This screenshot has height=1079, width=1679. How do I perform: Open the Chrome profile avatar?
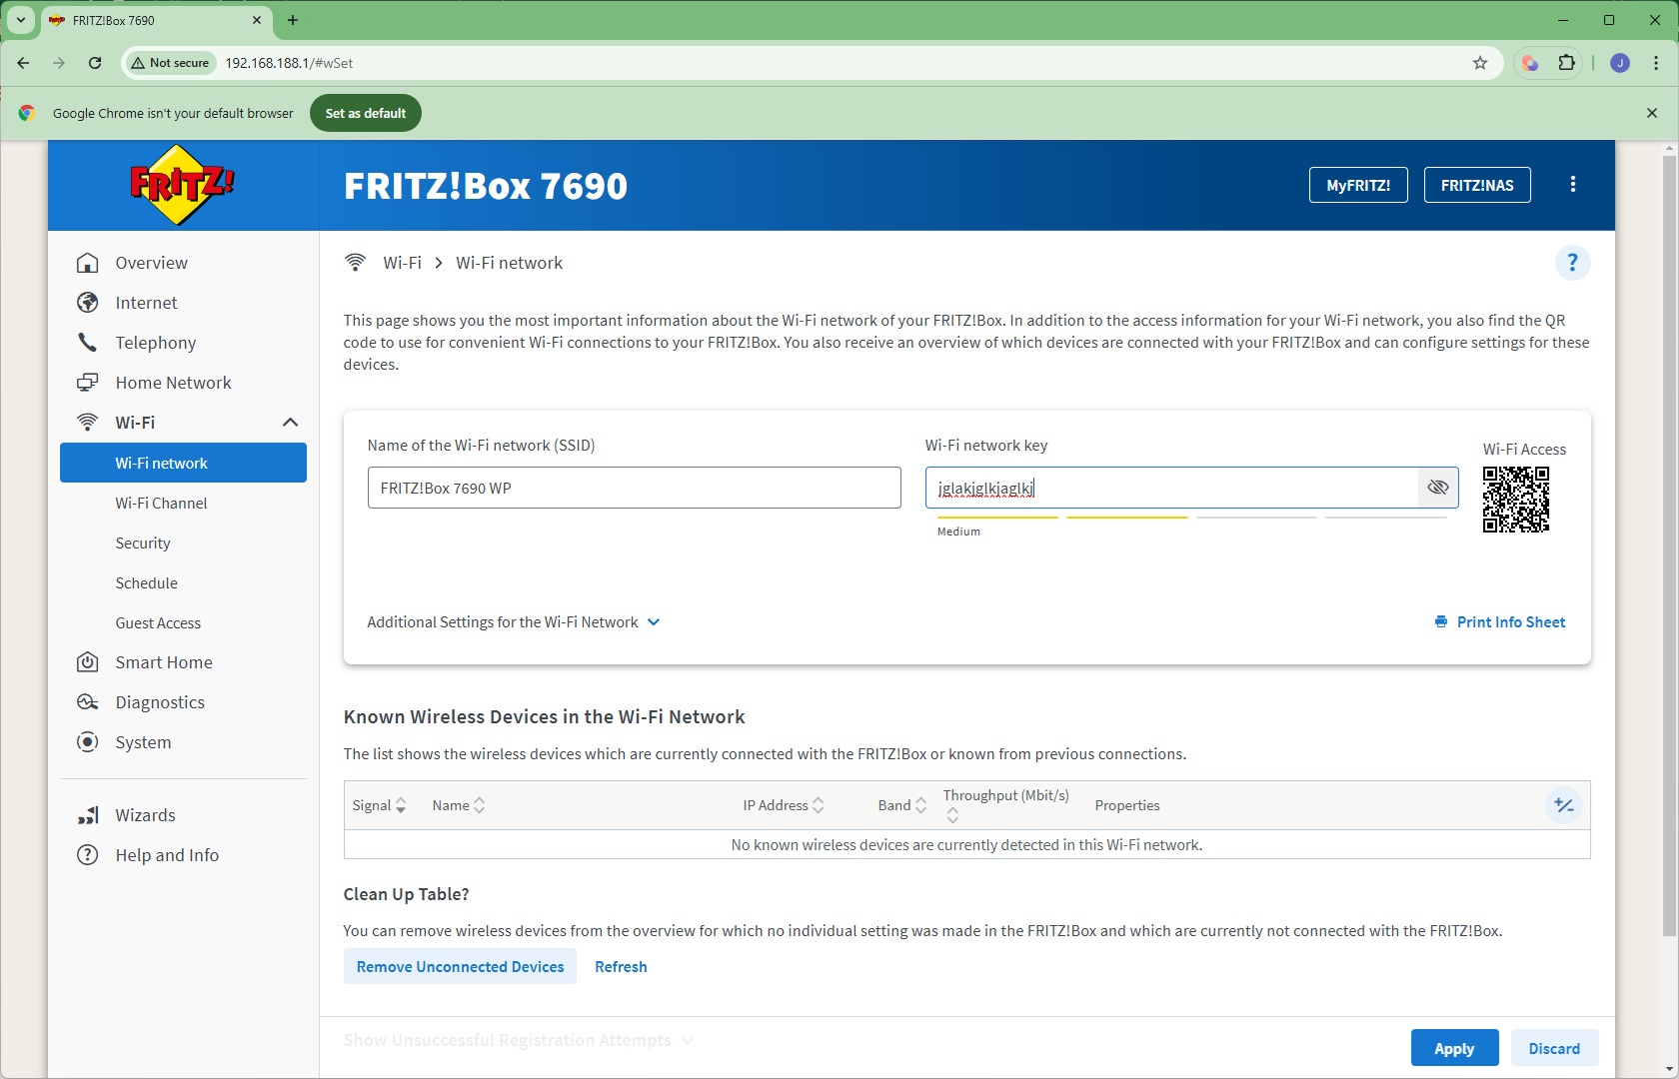(x=1620, y=63)
